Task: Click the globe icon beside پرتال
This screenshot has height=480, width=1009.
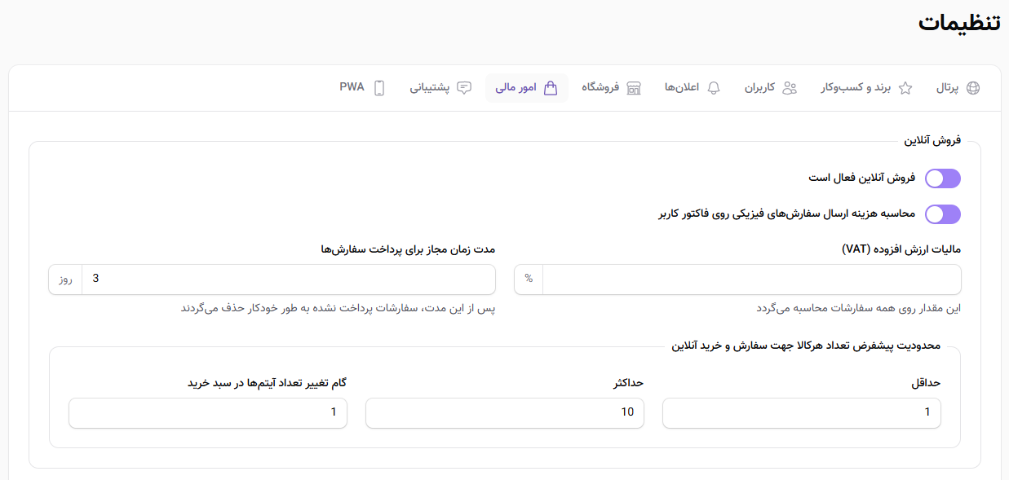Action: [x=972, y=88]
